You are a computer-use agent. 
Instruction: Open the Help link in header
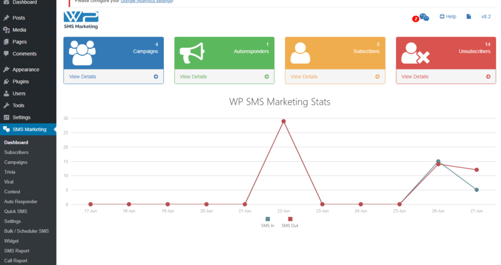click(x=448, y=16)
